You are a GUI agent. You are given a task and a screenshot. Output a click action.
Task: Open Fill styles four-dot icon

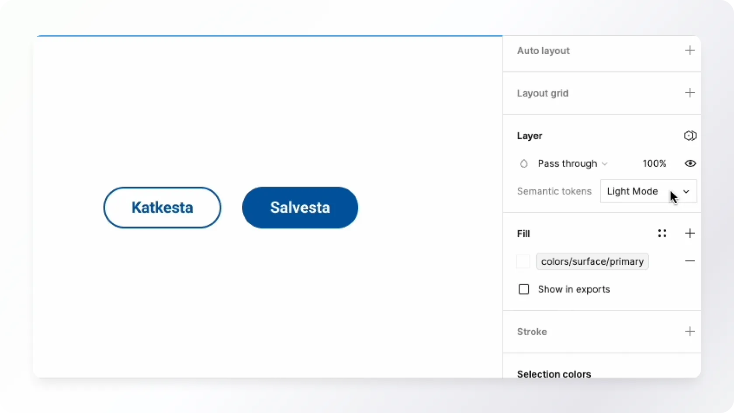click(662, 233)
